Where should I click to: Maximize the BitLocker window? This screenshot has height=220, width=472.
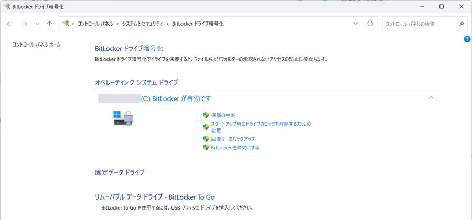(442, 6)
